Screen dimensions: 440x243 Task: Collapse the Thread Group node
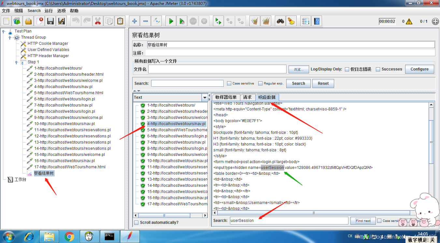click(10, 37)
